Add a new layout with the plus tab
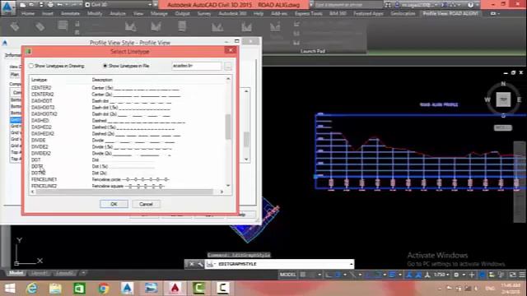 tap(83, 273)
